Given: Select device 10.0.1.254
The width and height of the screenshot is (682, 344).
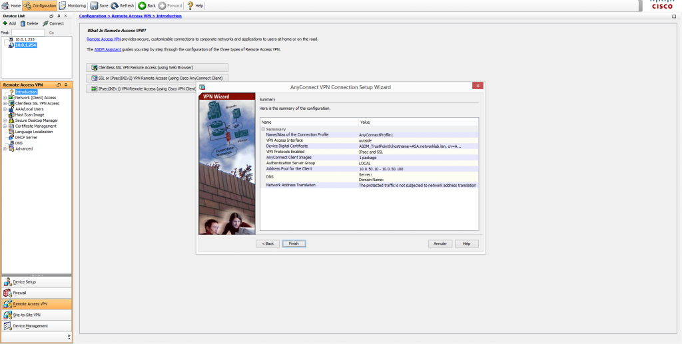Looking at the screenshot, I should (x=25, y=45).
